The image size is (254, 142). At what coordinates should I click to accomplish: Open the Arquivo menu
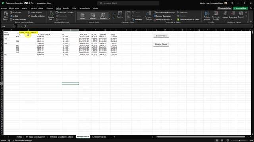[4, 9]
